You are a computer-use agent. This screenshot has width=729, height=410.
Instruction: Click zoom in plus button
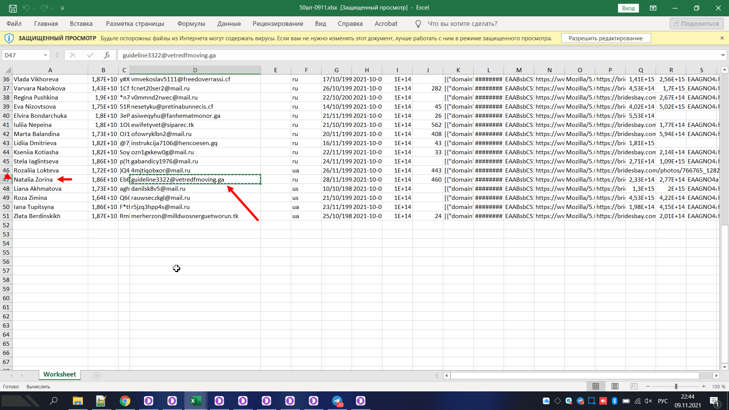704,386
